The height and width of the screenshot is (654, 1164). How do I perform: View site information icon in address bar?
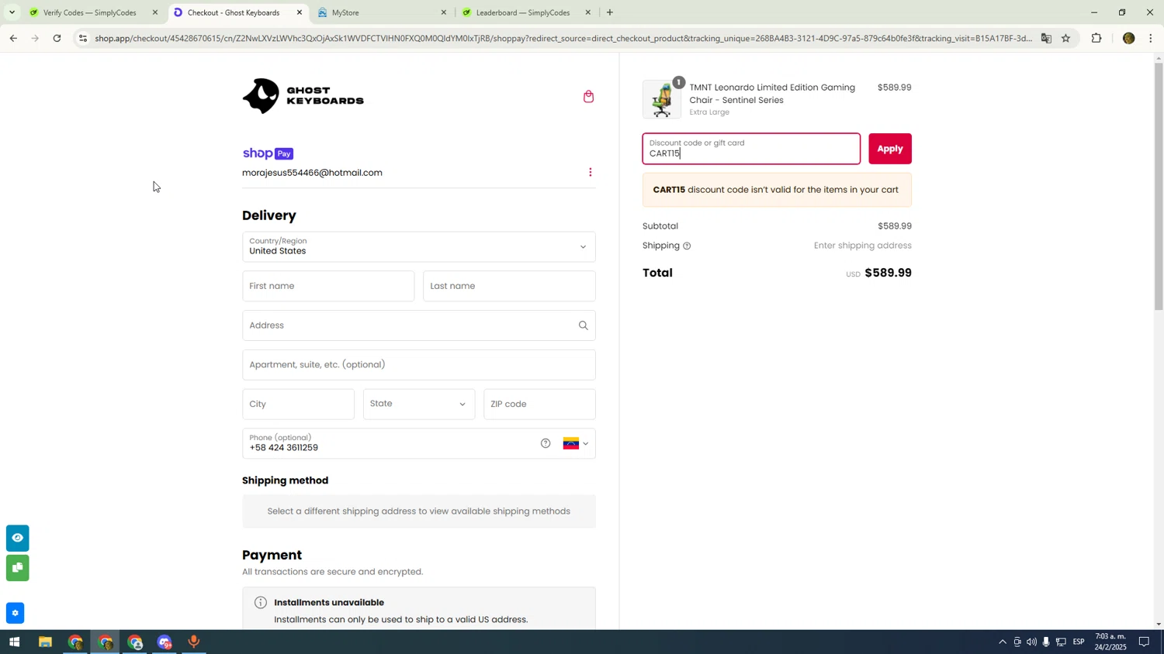(x=83, y=38)
